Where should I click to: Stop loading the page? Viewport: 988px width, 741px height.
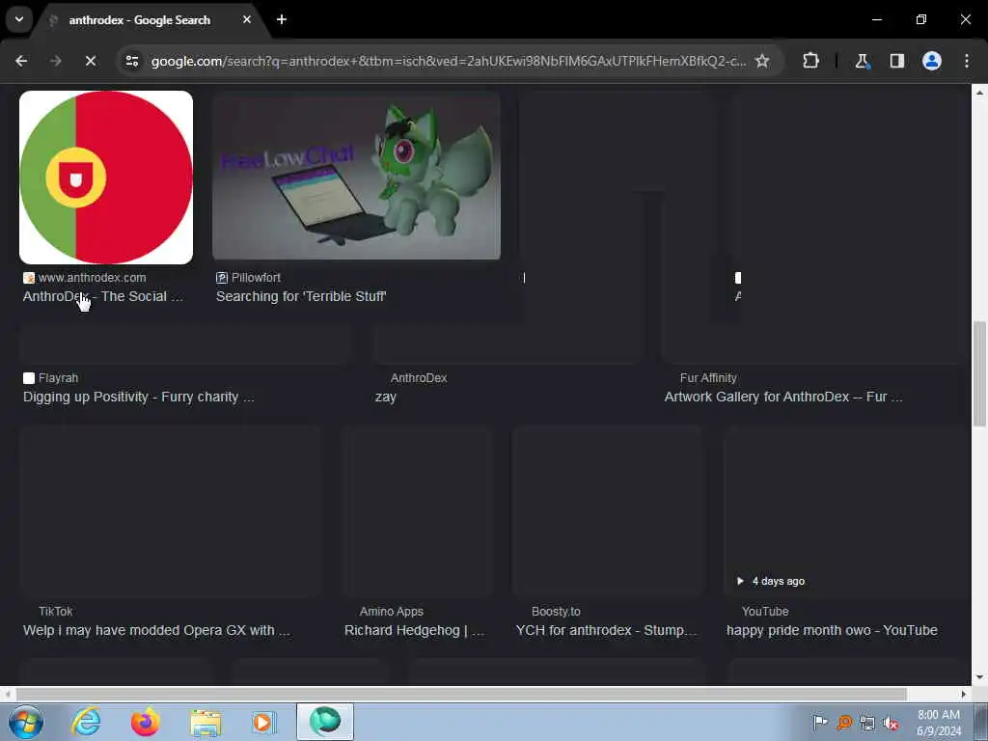click(x=90, y=61)
